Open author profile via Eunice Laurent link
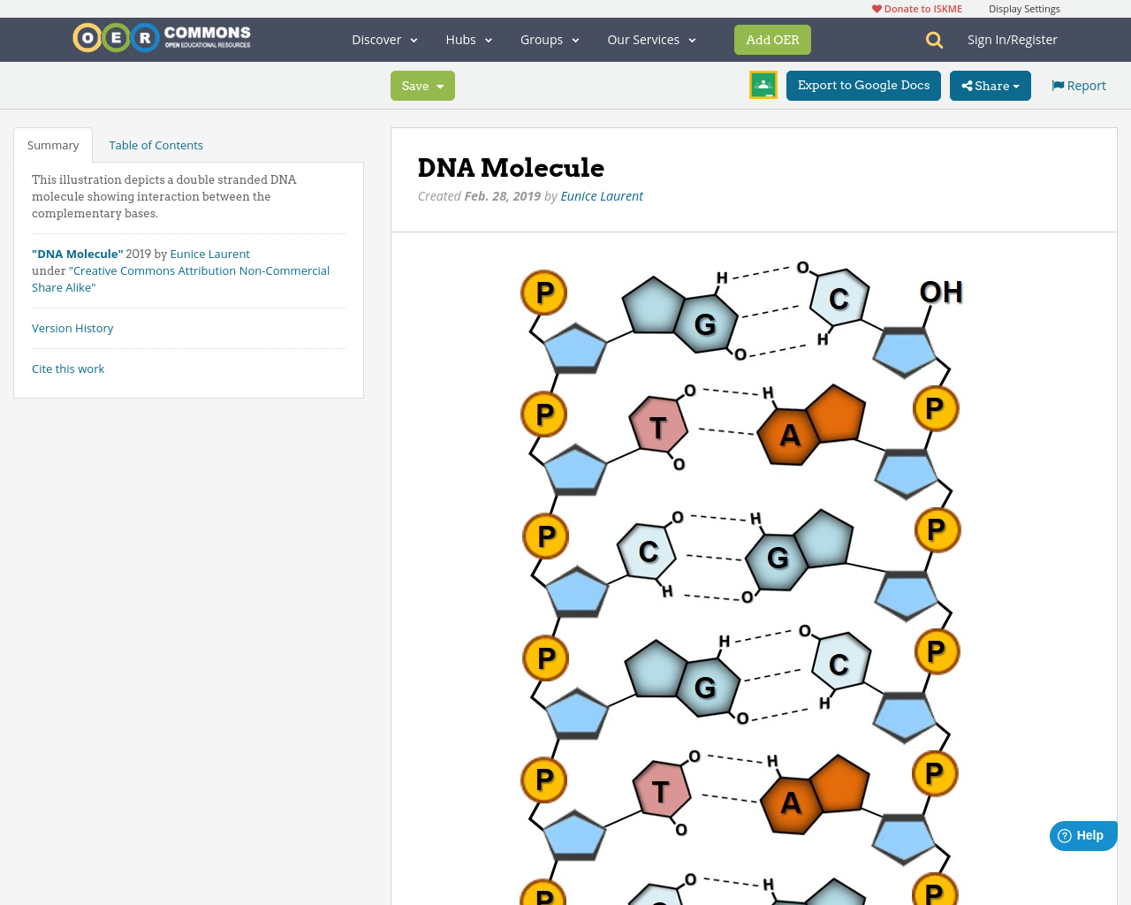Viewport: 1131px width, 905px height. [x=602, y=194]
